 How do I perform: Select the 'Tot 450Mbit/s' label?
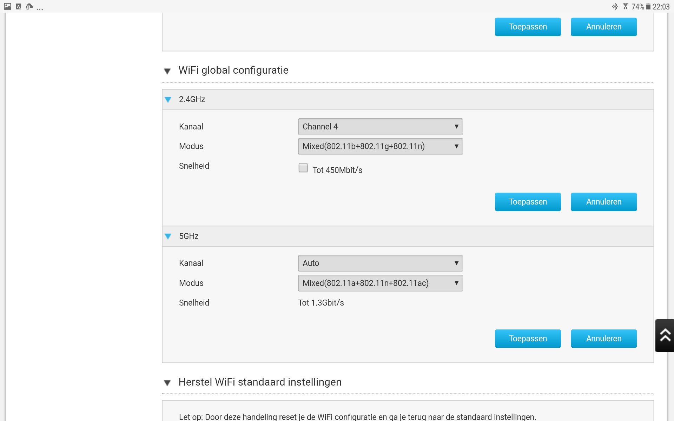337,170
